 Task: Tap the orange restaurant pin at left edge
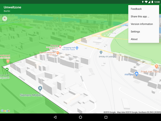tap(8, 61)
